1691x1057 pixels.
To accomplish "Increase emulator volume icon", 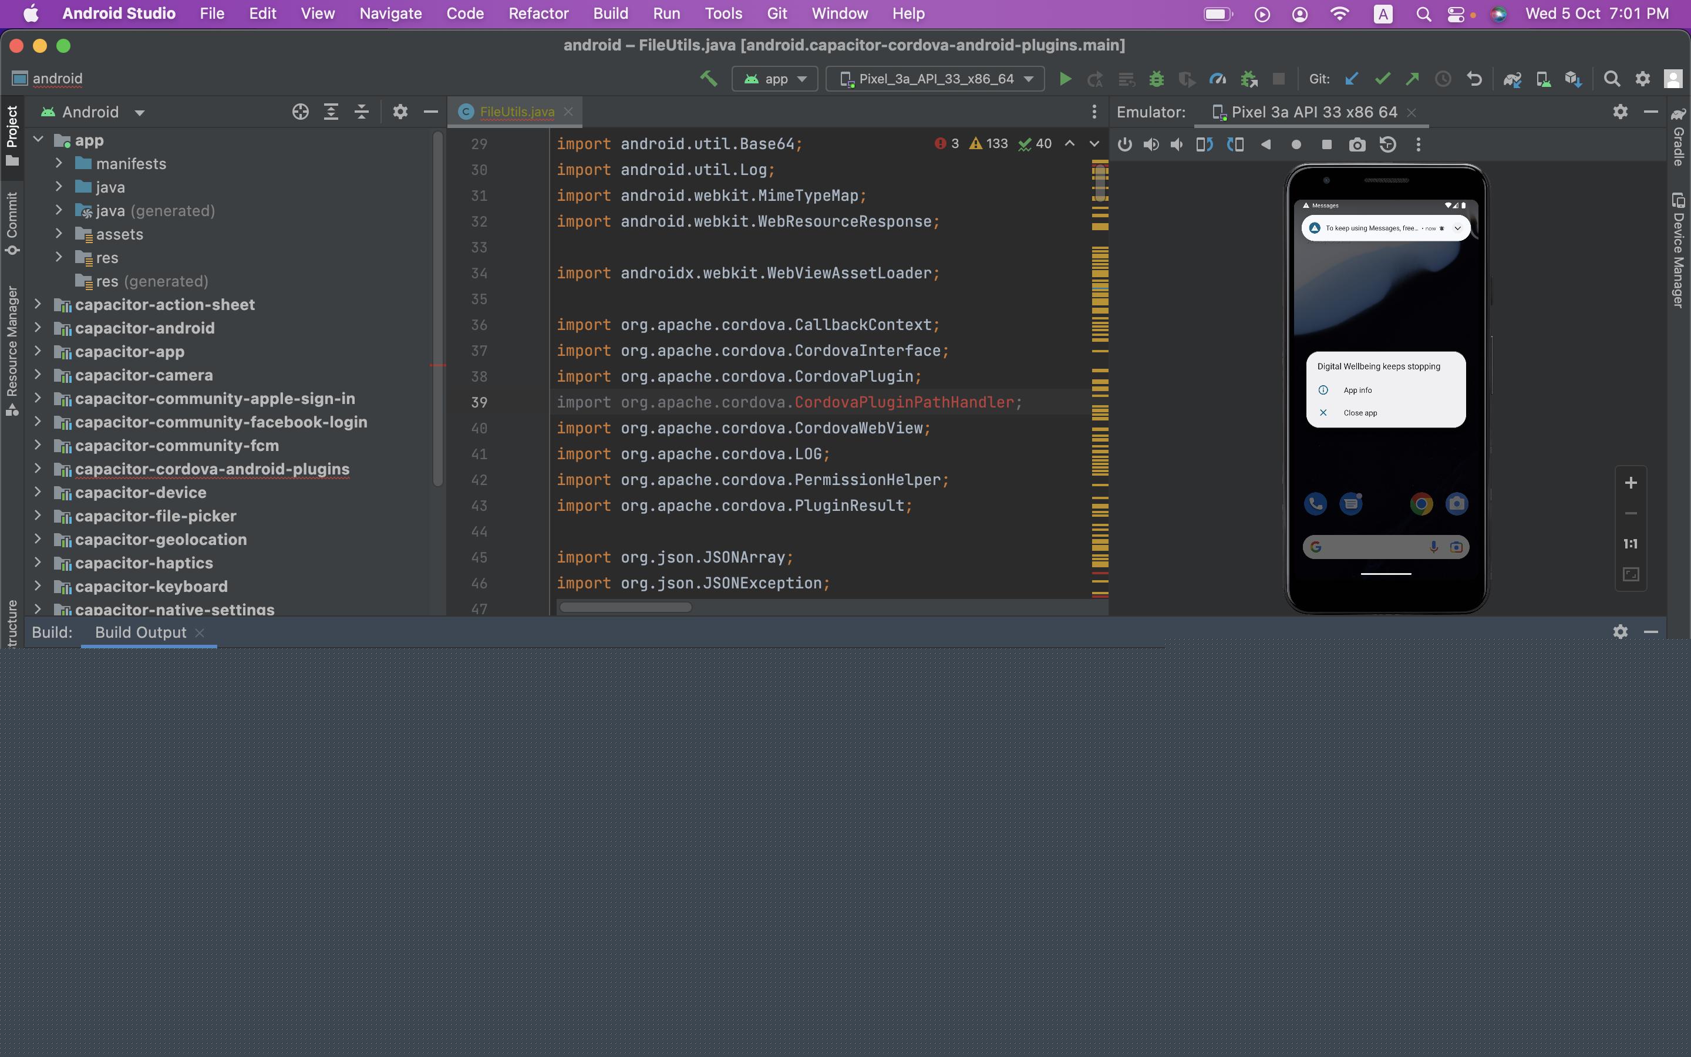I will (x=1151, y=144).
